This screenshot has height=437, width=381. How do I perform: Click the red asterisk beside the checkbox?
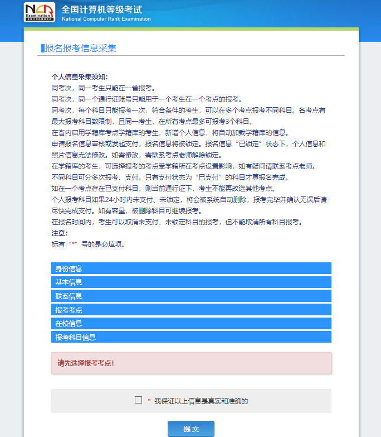point(149,401)
